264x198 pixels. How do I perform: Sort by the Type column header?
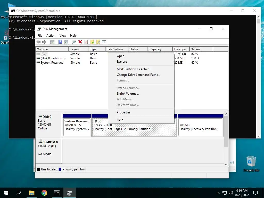(97, 49)
